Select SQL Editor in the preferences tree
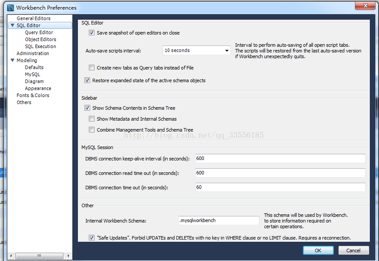 [x=28, y=25]
